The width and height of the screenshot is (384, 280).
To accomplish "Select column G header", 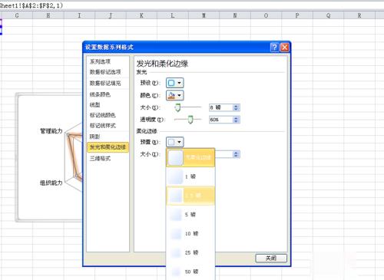I will tap(17, 15).
